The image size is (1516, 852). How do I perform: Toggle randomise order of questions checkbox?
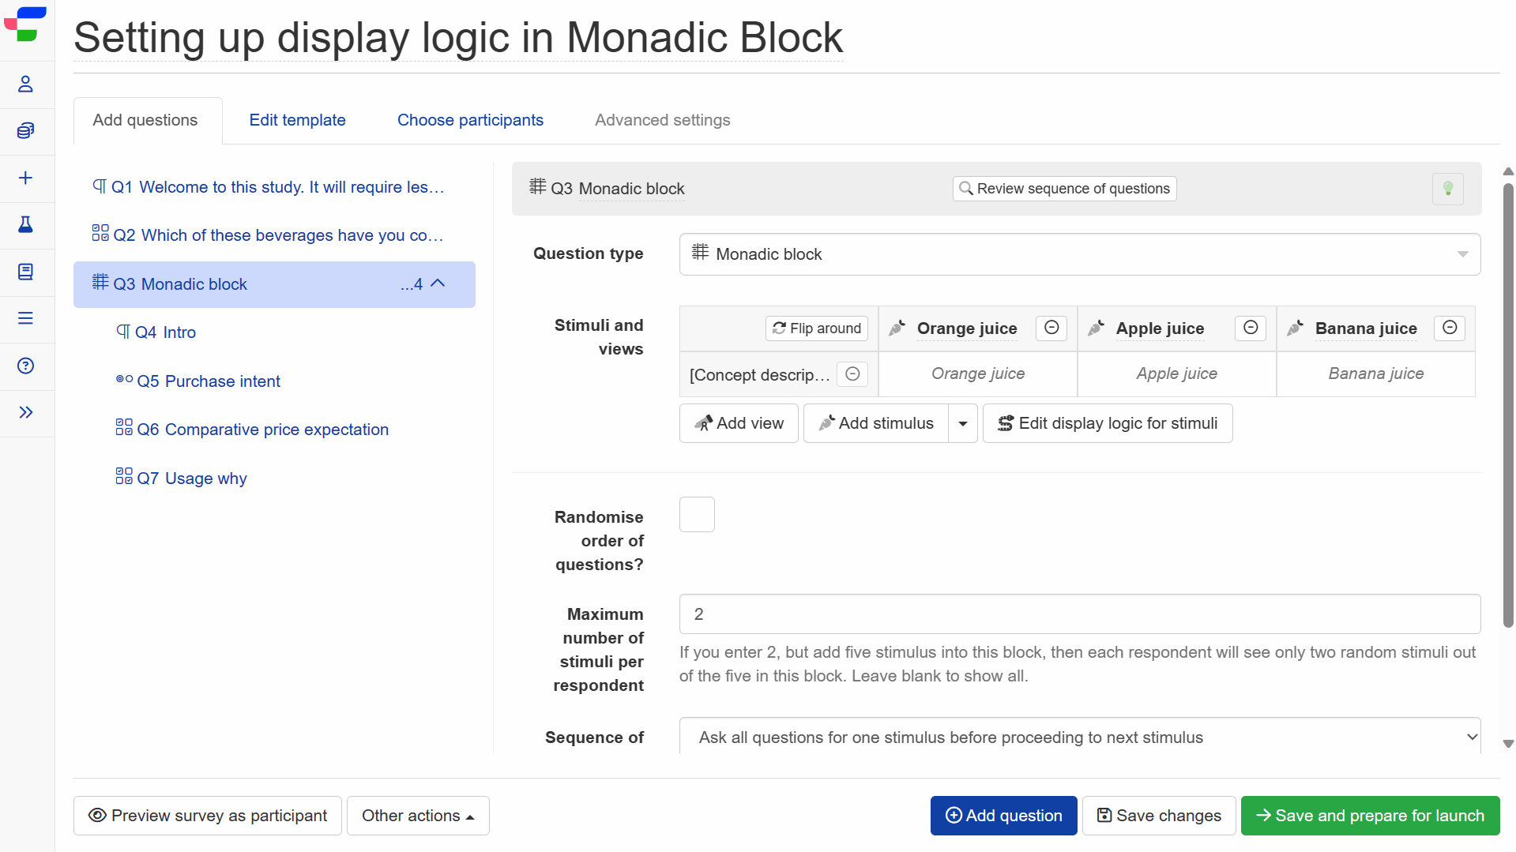697,514
